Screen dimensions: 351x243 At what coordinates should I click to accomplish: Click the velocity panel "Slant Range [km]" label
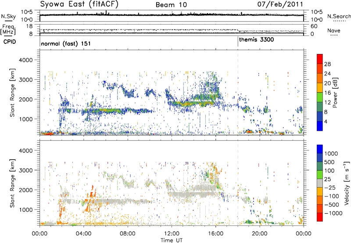point(12,183)
